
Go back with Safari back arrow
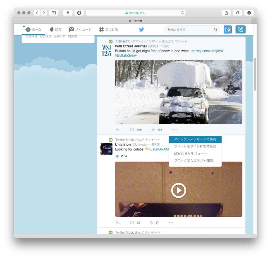tap(37, 13)
